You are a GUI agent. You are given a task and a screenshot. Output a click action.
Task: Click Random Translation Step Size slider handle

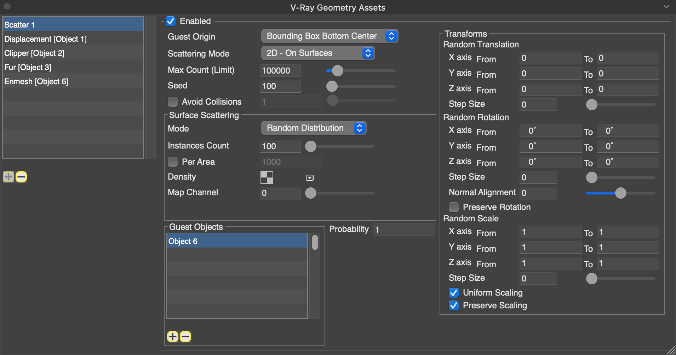(x=592, y=105)
